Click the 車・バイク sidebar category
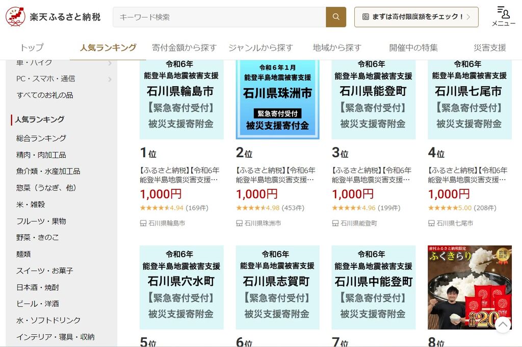 (x=34, y=63)
